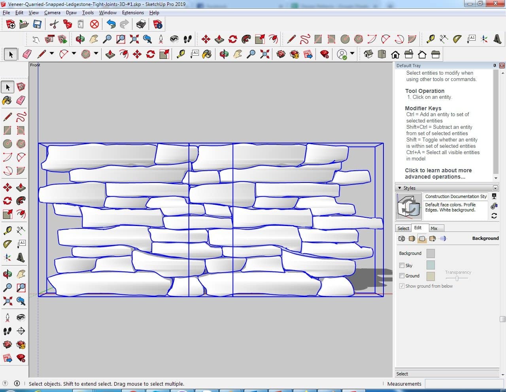Switch to the Mix tab
506x392 pixels.
(434, 228)
